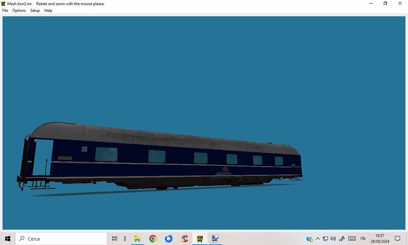Restore down the Mesh viewer window
This screenshot has width=408, height=245.
[386, 3]
